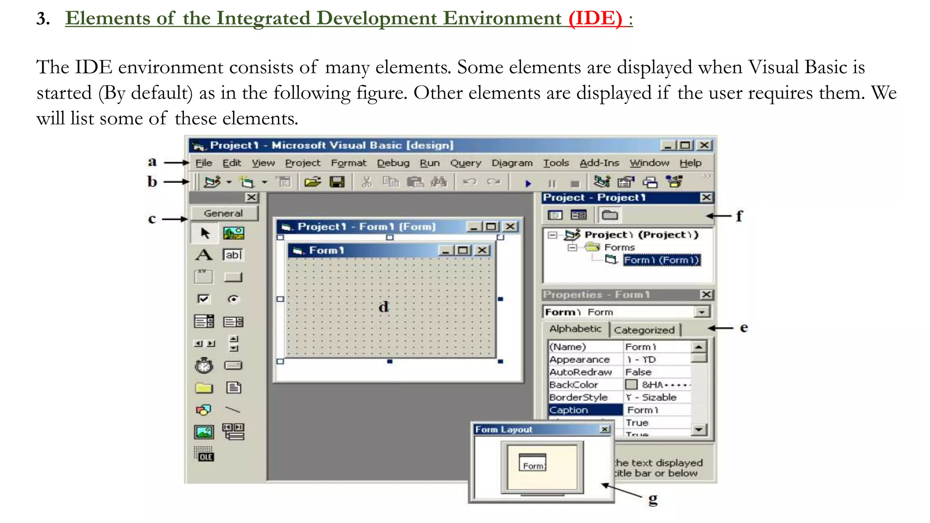Open the Properties Window toolbar icon
Viewport: 930px width, 523px height.
coord(626,182)
